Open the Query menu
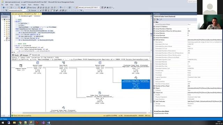Viewport: 223px width, 125px height. pyautogui.click(x=17, y=5)
